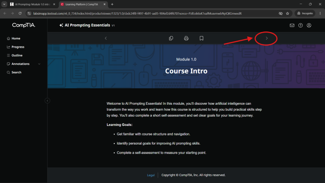View site information icon in address bar
The image size is (325, 183).
tap(29, 13)
